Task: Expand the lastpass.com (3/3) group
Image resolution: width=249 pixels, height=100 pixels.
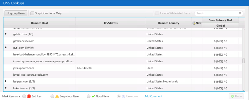Action: tap(6, 81)
